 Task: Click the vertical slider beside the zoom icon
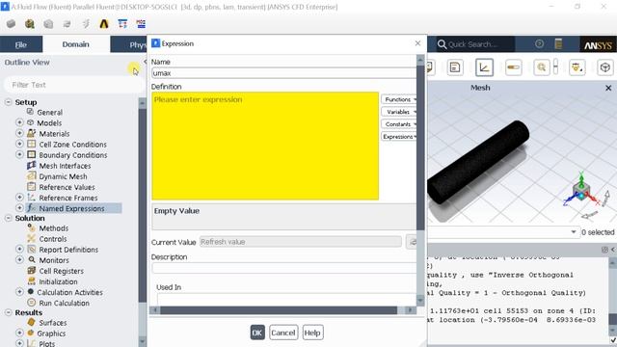click(x=555, y=67)
